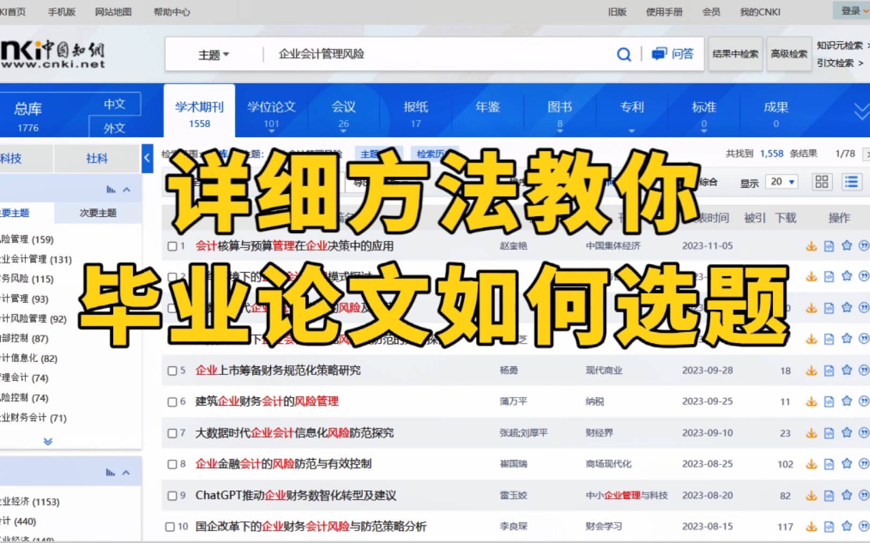The image size is (870, 543).
Task: Select the ChatGPT article checkbox
Action: click(172, 495)
